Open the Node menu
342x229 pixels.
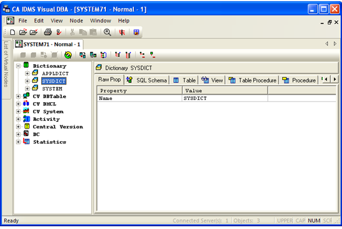click(x=76, y=21)
